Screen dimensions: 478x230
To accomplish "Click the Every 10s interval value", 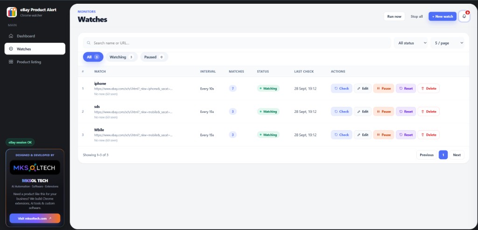I will (x=207, y=88).
